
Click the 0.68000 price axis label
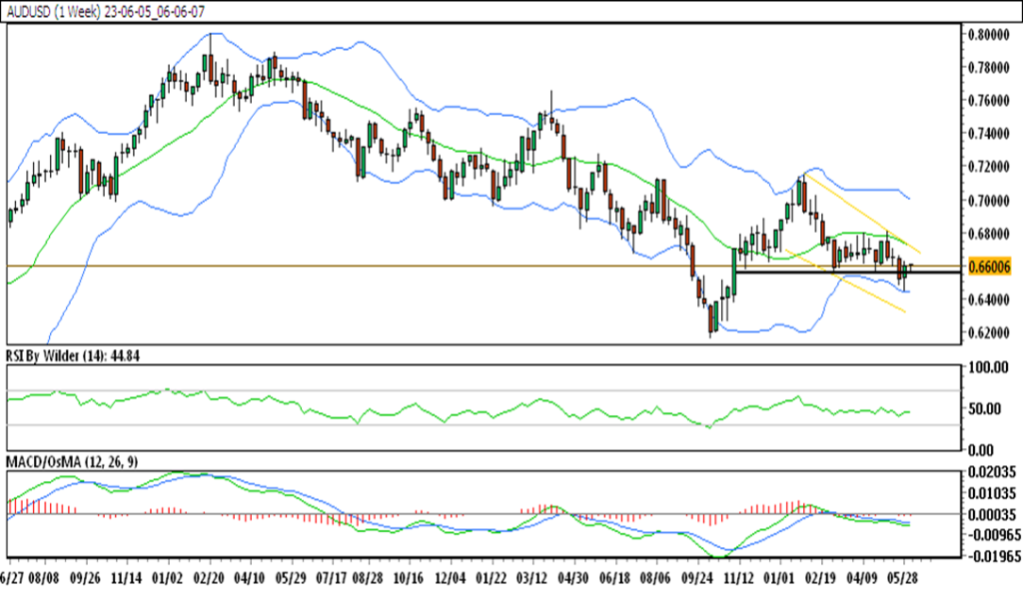[x=988, y=234]
